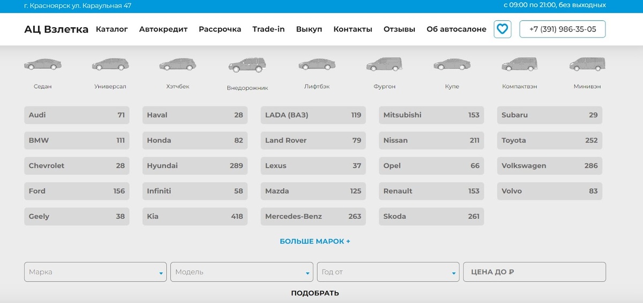Choose the Nissan brand button
643x303 pixels.
point(431,141)
